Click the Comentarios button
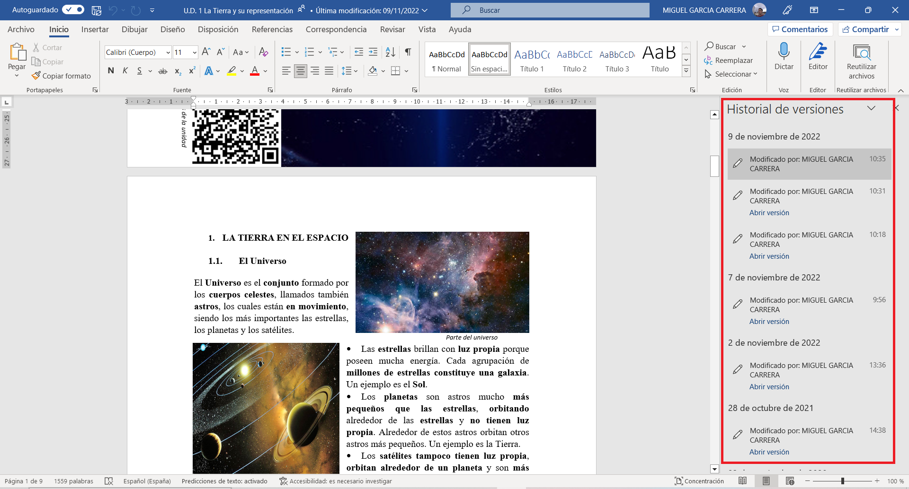Viewport: 909px width, 489px height. click(x=800, y=29)
